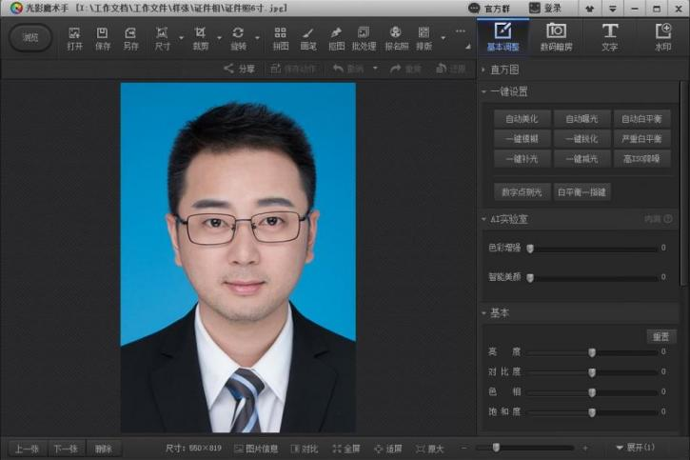This screenshot has width=690, height=460.
Task: Switch to the 数码暗房 tab
Action: pyautogui.click(x=555, y=37)
